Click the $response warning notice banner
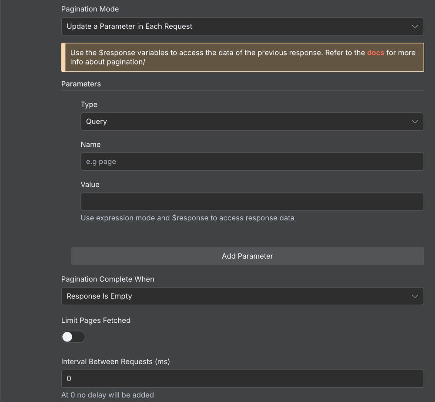Screen dimensions: 435x402 pyautogui.click(x=242, y=57)
